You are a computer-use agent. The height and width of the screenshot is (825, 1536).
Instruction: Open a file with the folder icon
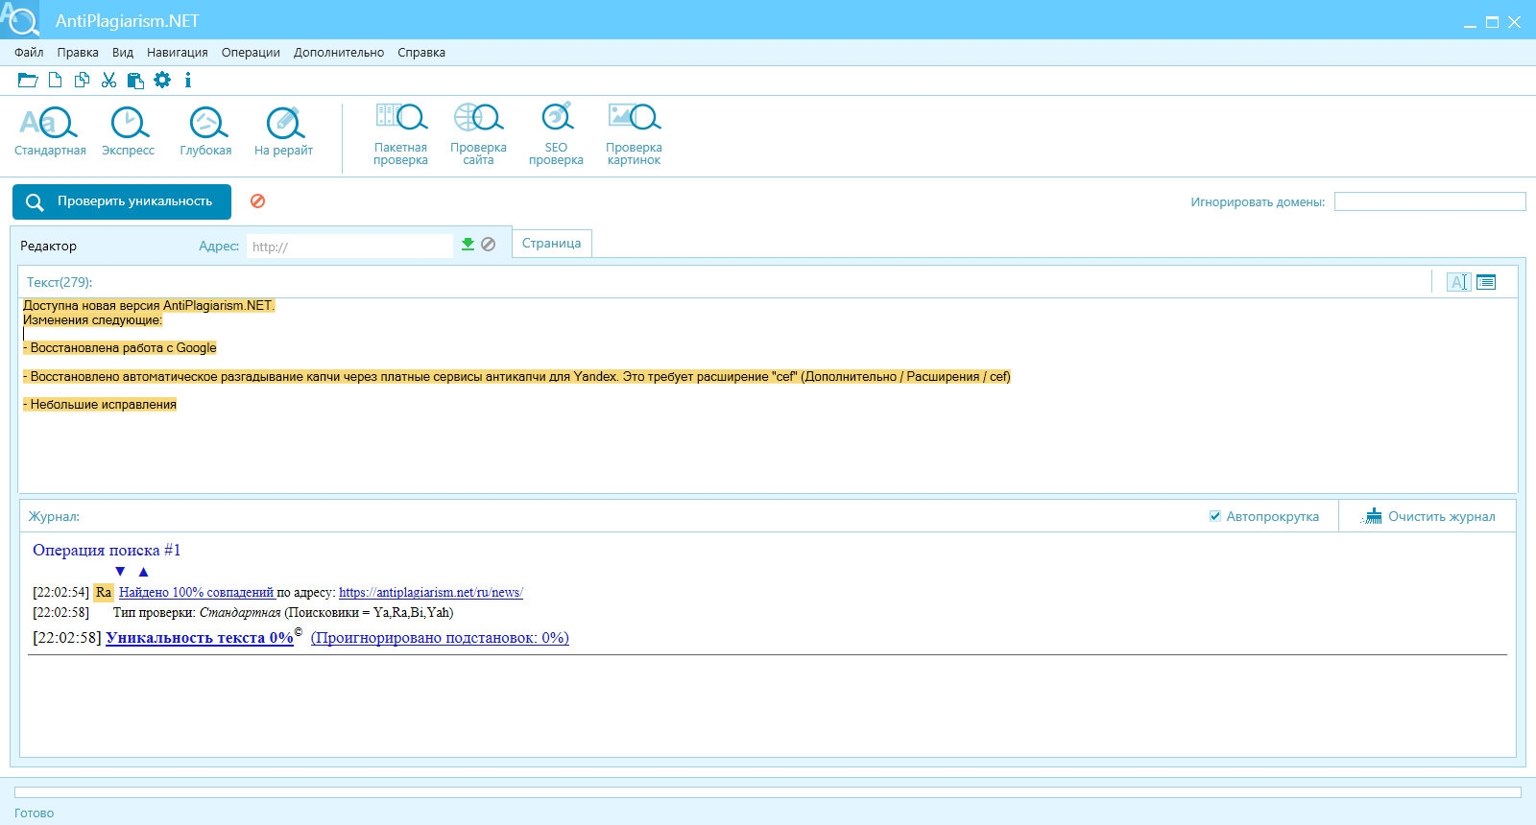click(x=28, y=81)
